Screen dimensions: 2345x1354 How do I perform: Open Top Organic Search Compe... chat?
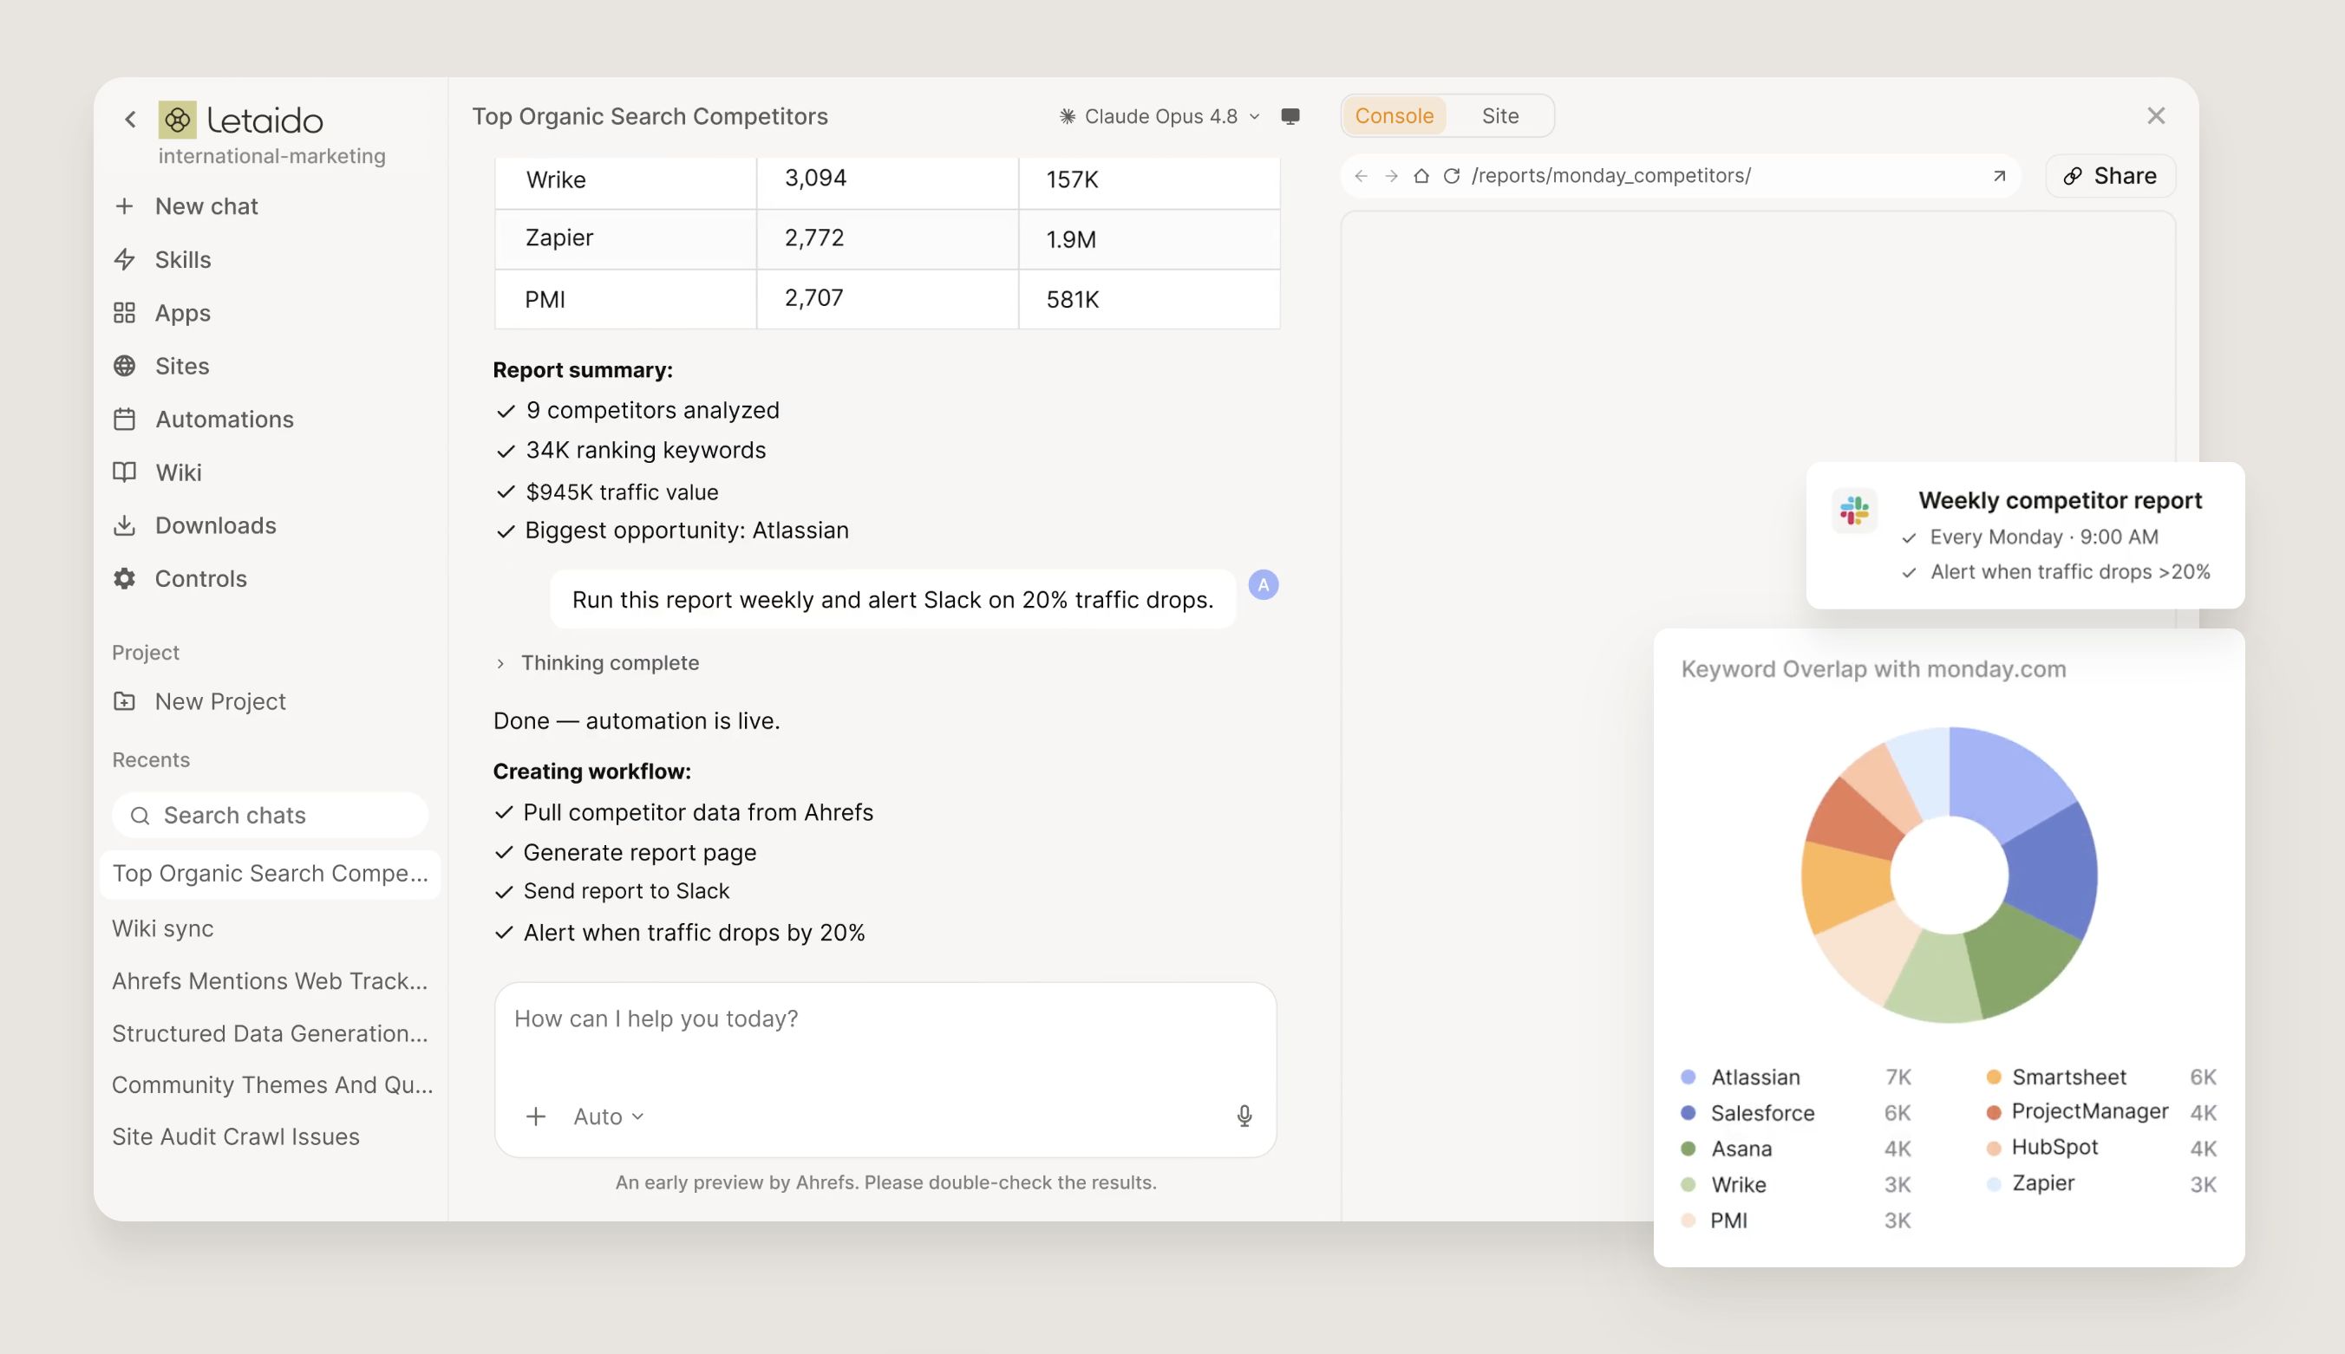pyautogui.click(x=270, y=873)
